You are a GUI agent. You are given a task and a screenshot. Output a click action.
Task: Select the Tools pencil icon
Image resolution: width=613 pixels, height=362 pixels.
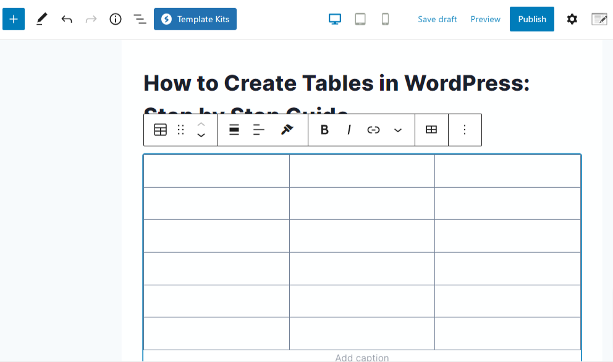point(41,19)
